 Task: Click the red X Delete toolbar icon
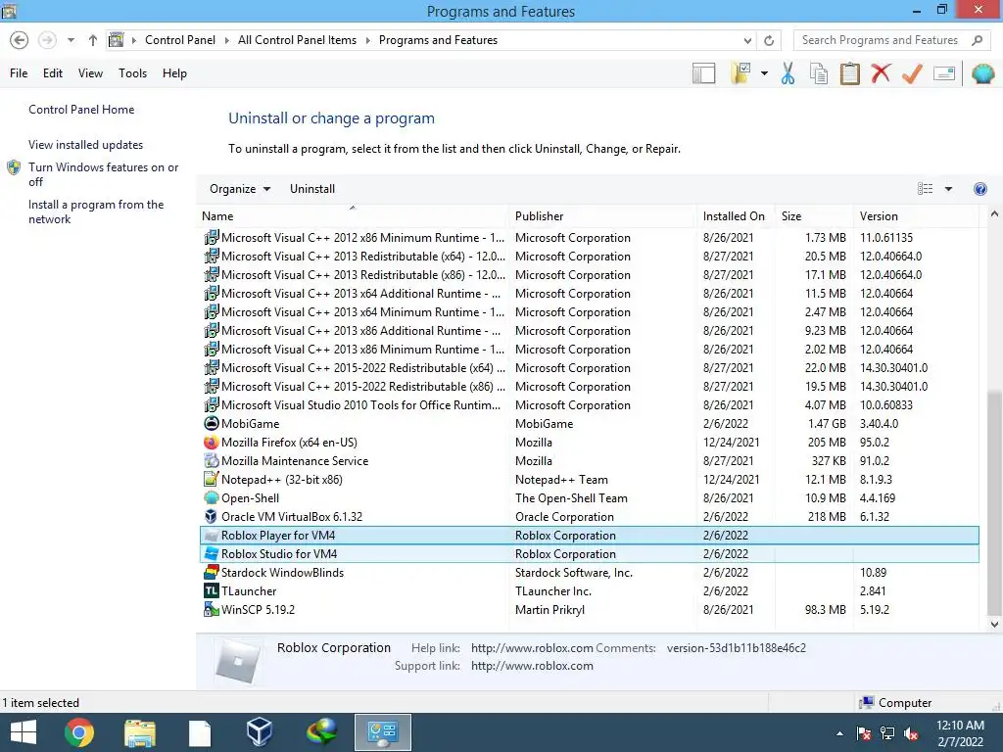[881, 72]
